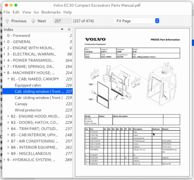
Task: Expand the 87 - AIR CONDITIONING section
Action: tap(8, 141)
